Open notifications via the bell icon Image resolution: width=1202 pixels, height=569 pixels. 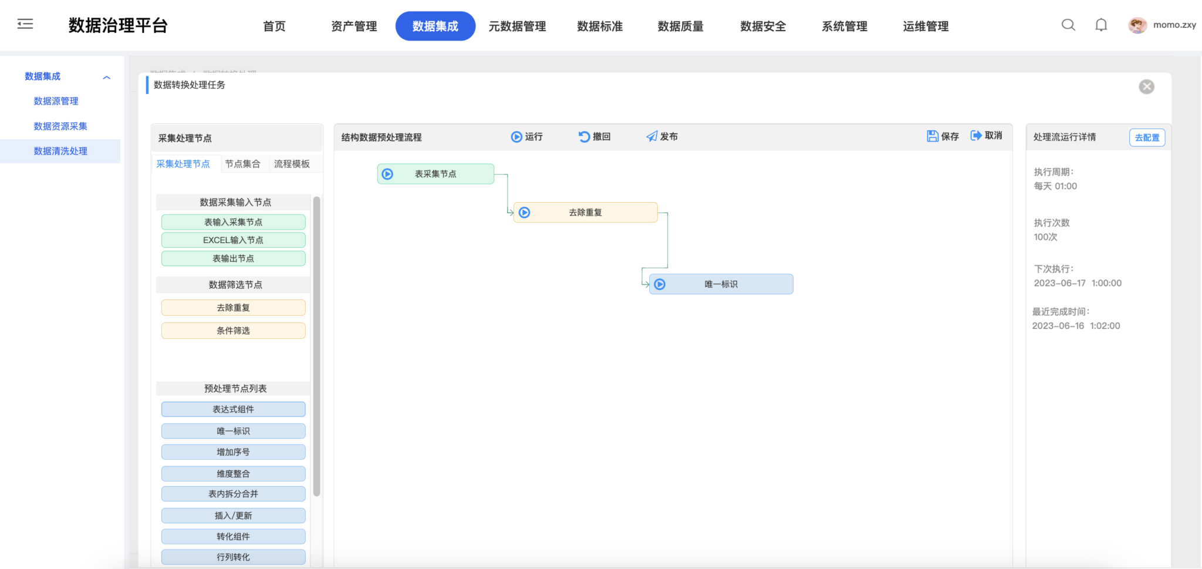pyautogui.click(x=1100, y=25)
